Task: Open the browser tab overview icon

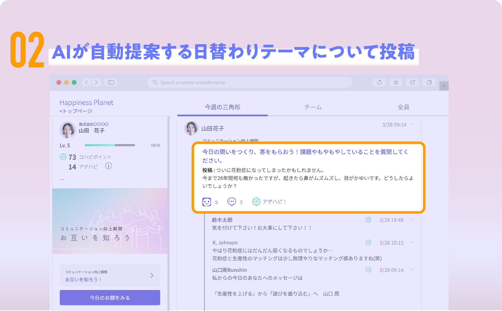Action: pyautogui.click(x=429, y=82)
